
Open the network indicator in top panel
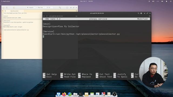tap(158, 1)
